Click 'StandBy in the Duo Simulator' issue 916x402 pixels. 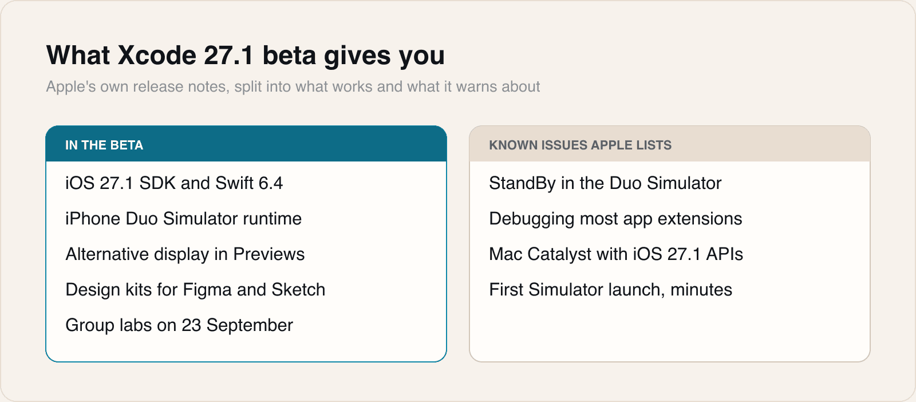(605, 183)
